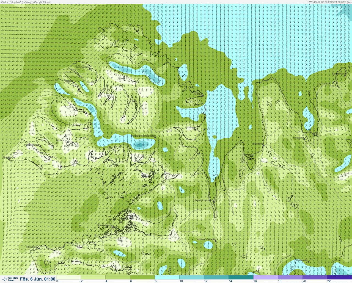Select the Bergstaðir station label
This screenshot has height=283, width=352.
pyautogui.click(x=298, y=137)
